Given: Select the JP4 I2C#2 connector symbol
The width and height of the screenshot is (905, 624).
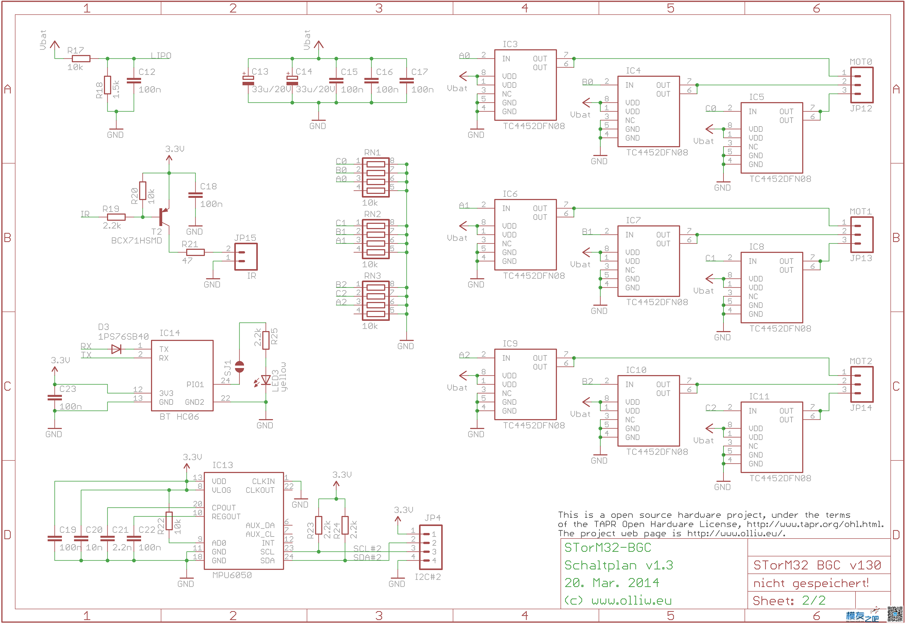Looking at the screenshot, I should [x=431, y=547].
